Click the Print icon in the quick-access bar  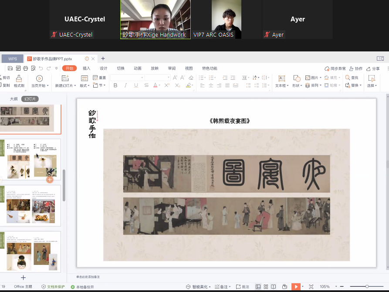(x=26, y=68)
